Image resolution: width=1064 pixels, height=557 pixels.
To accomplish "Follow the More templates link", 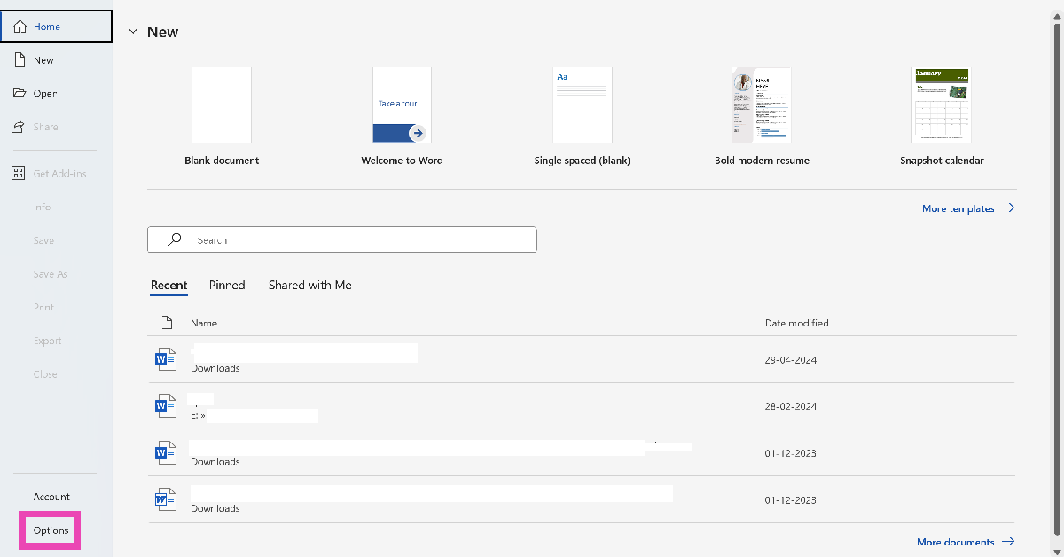I will point(968,208).
